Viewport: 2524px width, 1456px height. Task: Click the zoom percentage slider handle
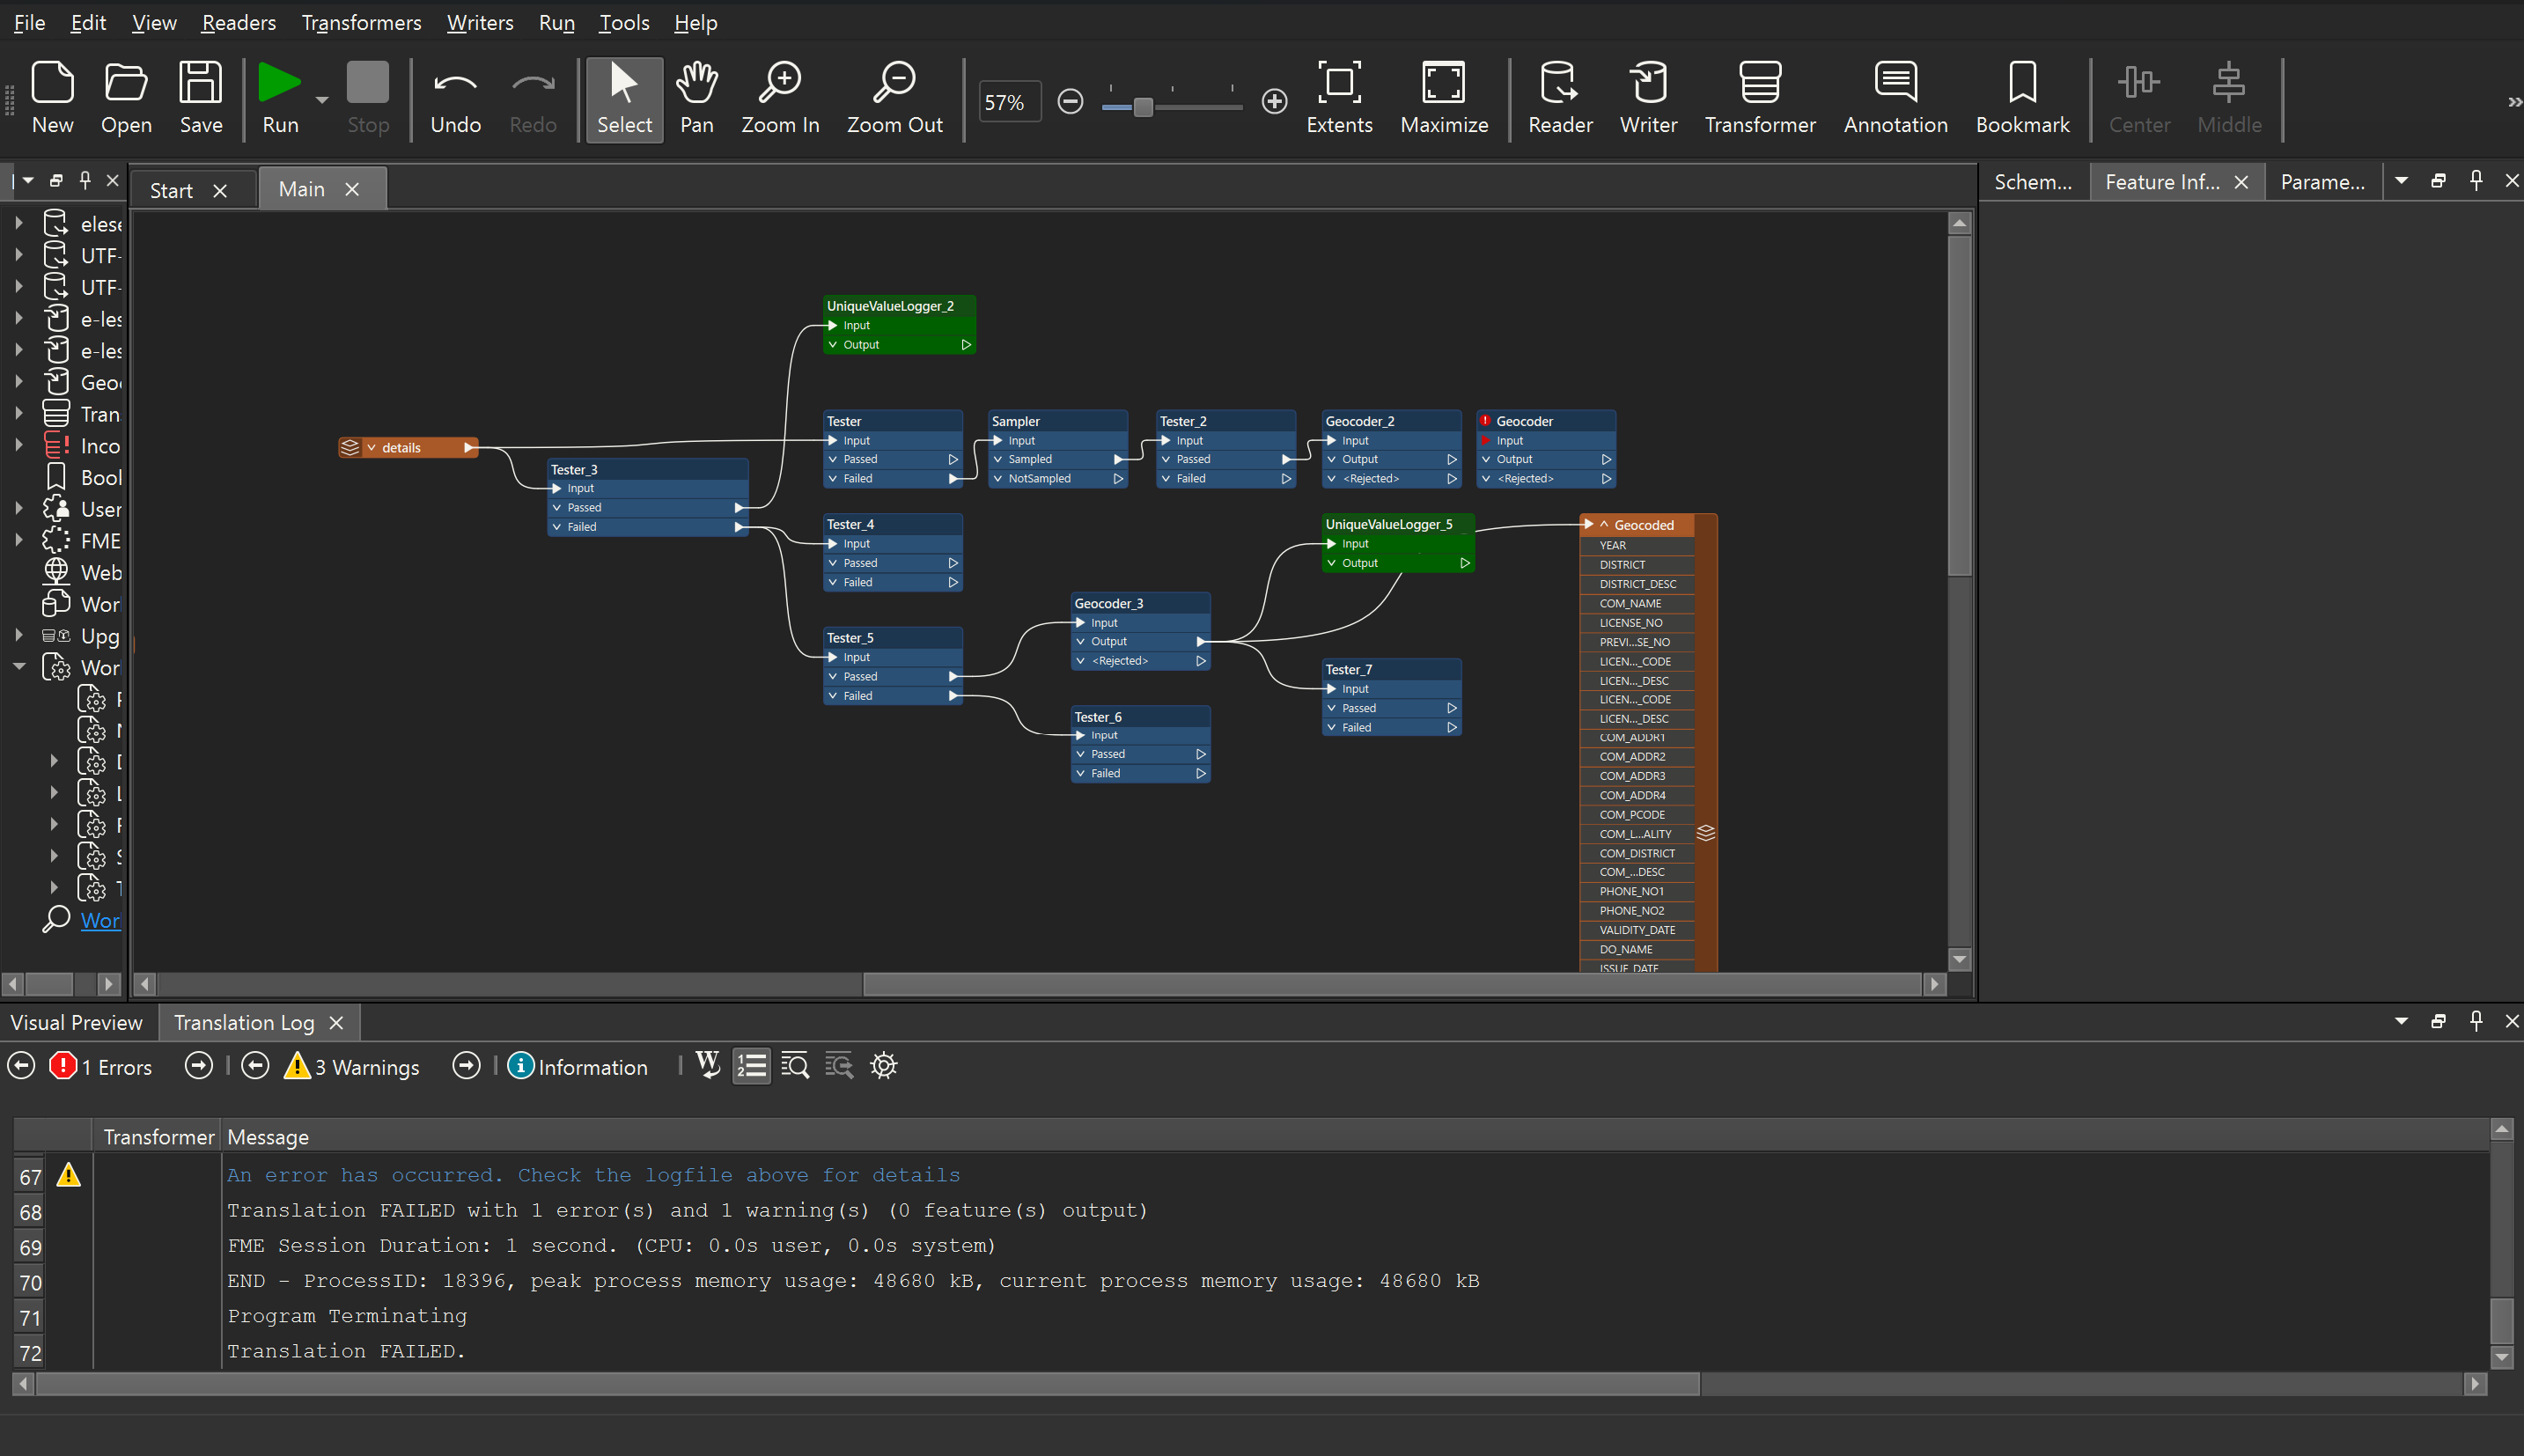coord(1143,106)
